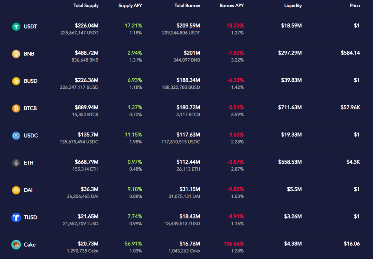Click the Cake pancake icon
This screenshot has height=259, width=373.
point(16,244)
